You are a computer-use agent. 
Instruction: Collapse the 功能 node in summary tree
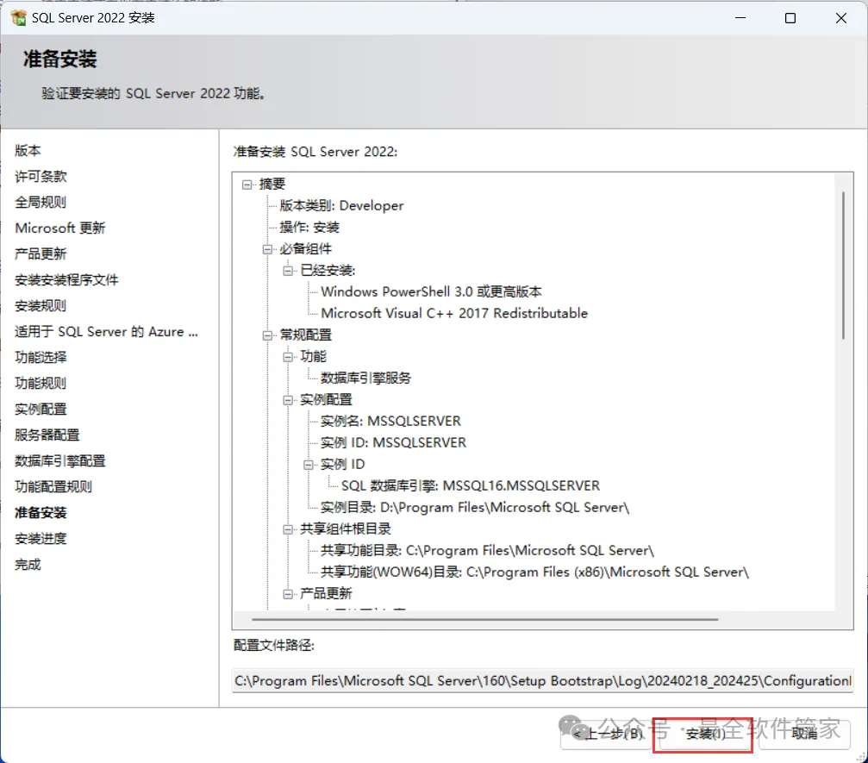pyautogui.click(x=288, y=357)
